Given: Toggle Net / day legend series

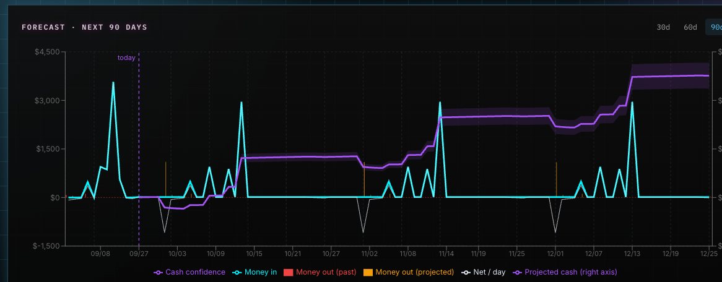Looking at the screenshot, I should click(483, 272).
